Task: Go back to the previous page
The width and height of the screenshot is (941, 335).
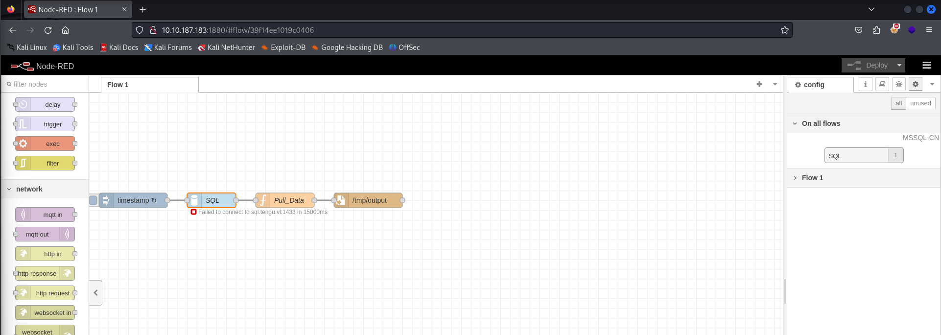Action: click(x=13, y=30)
